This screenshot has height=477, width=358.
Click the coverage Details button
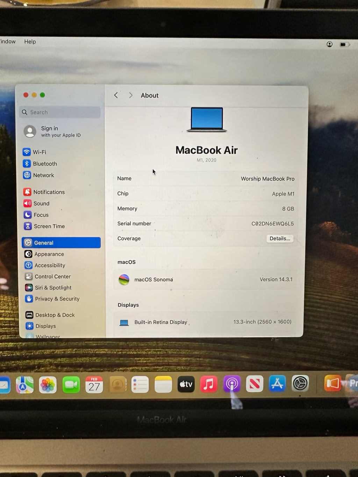279,238
